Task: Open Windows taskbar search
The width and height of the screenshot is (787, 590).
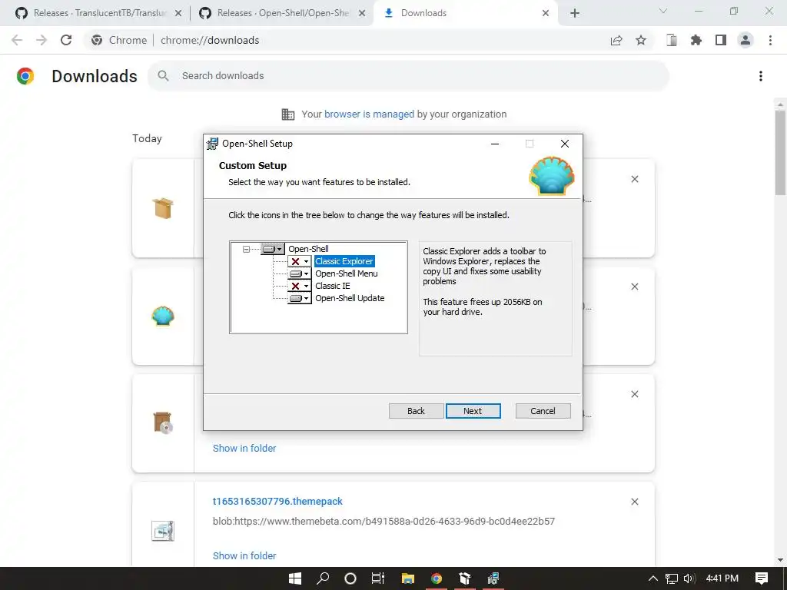Action: tap(323, 578)
